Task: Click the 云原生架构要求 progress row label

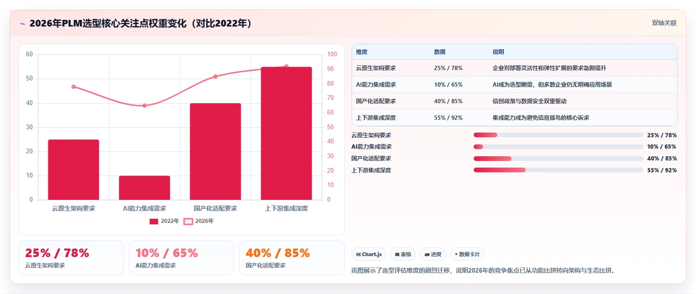Action: (371, 135)
